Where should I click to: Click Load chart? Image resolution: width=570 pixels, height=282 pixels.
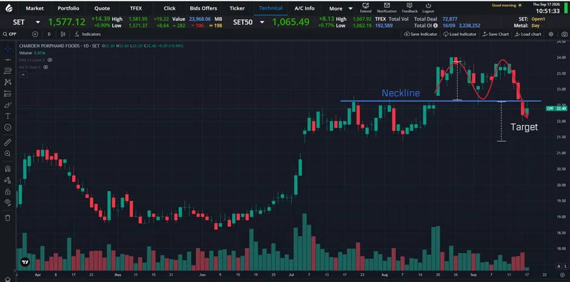coord(528,34)
